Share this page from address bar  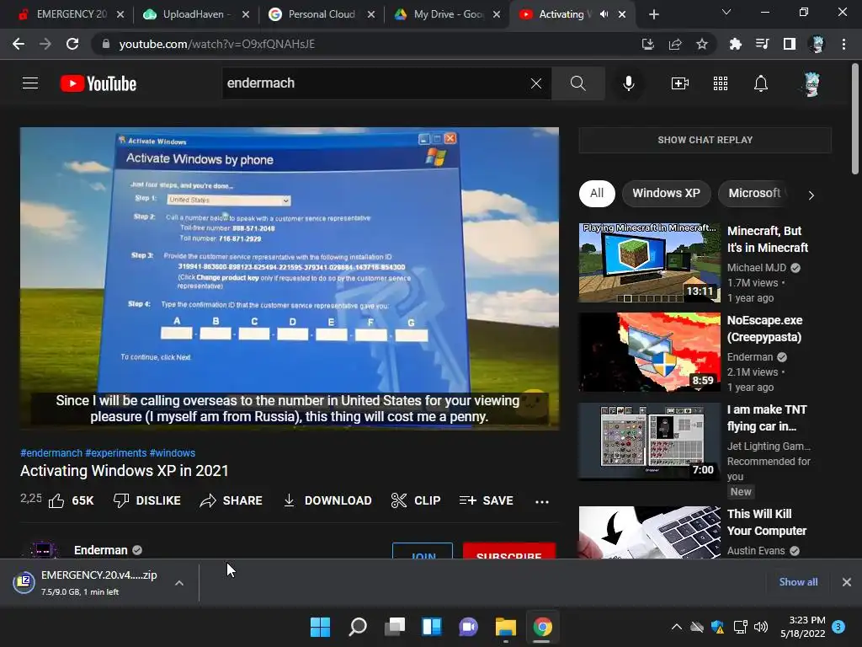tap(675, 44)
